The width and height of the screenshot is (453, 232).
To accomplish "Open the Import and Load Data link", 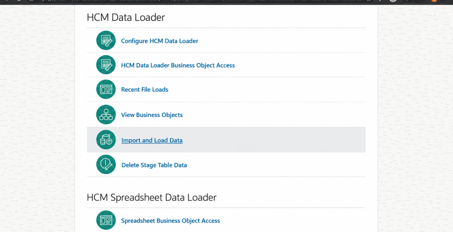I will pos(152,140).
